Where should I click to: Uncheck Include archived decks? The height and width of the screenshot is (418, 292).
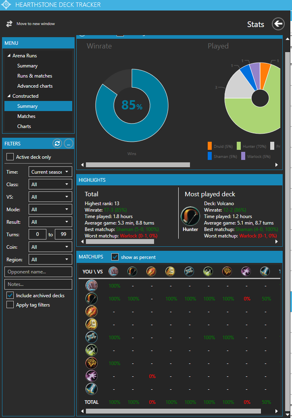tap(10, 295)
